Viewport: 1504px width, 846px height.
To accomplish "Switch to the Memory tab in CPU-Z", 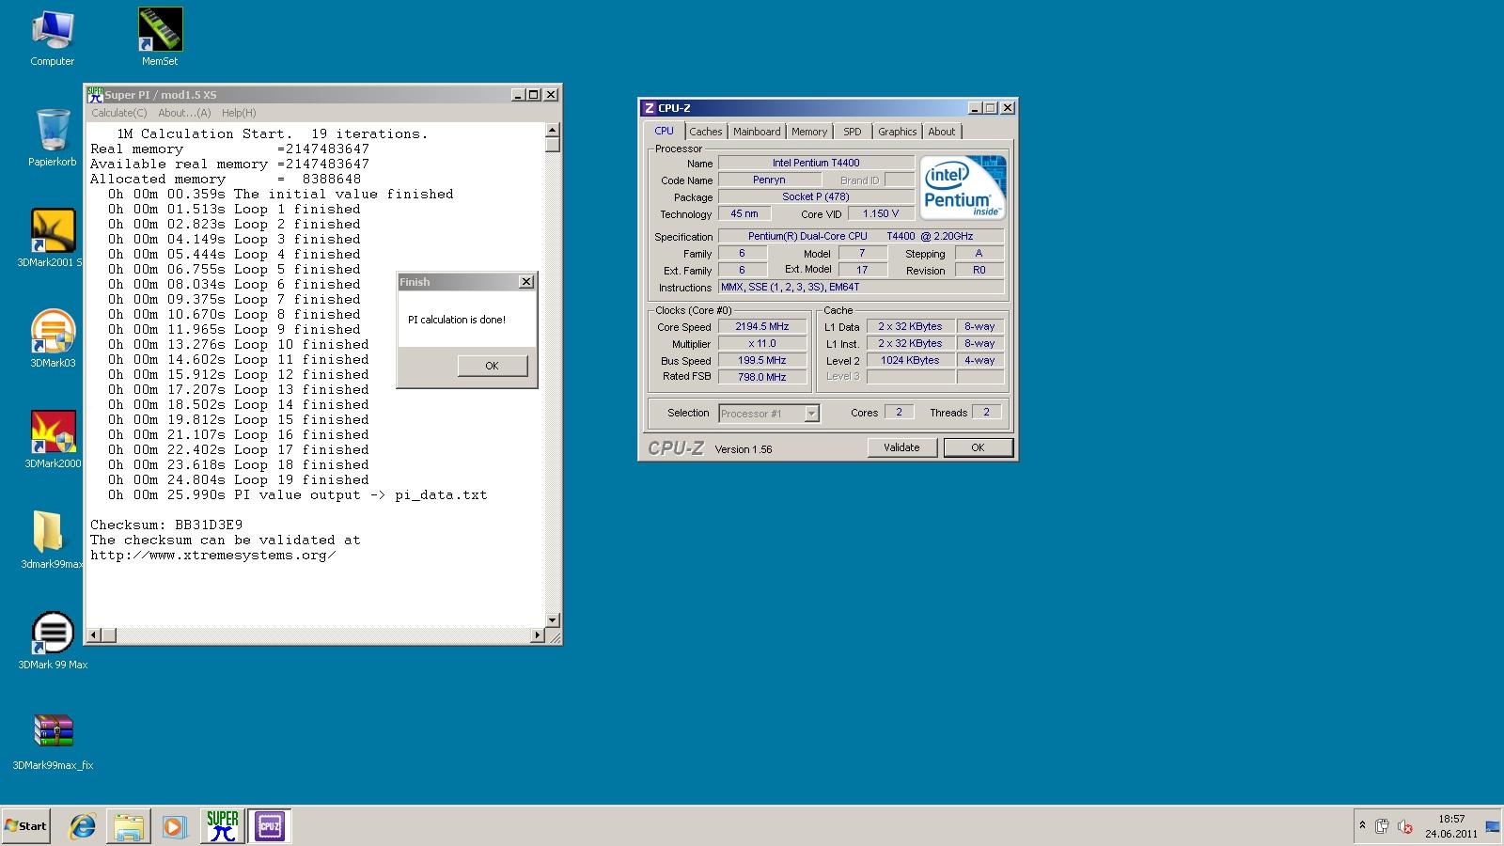I will coord(809,132).
